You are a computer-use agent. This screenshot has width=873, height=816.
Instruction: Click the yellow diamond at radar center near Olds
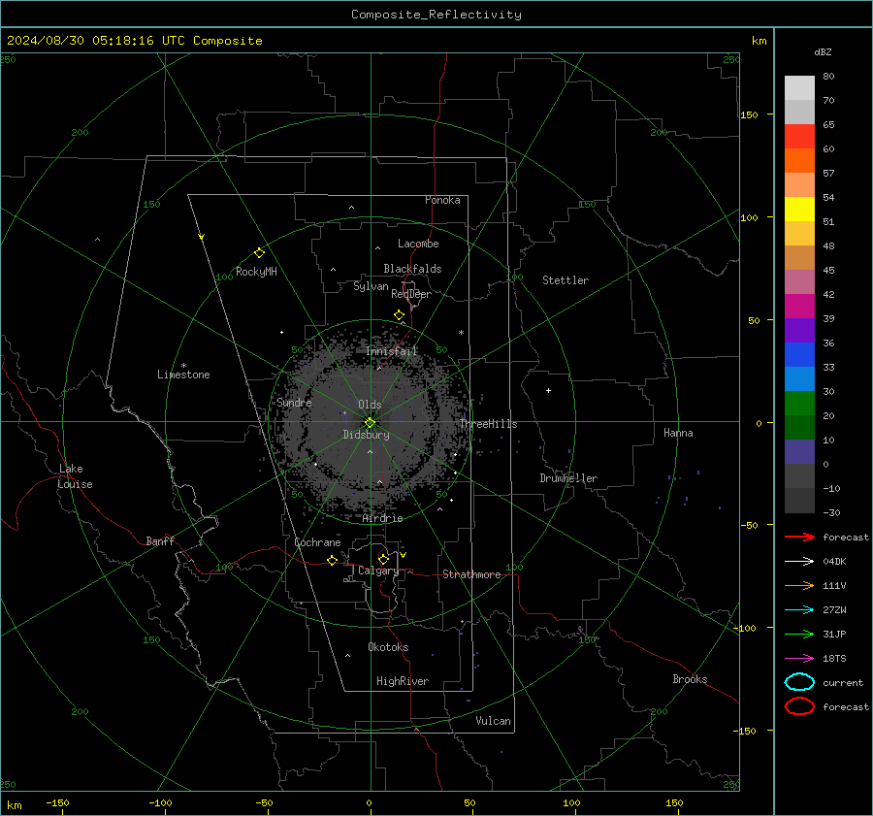click(x=370, y=423)
